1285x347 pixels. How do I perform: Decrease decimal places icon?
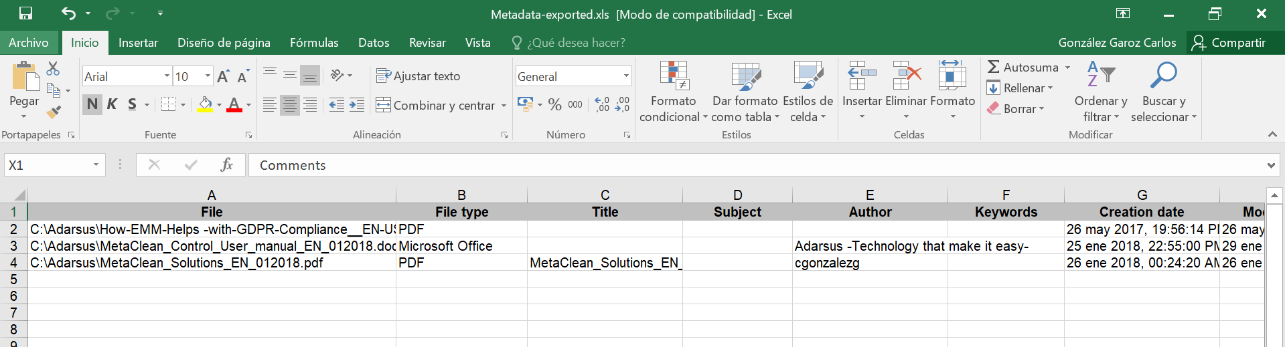point(623,104)
